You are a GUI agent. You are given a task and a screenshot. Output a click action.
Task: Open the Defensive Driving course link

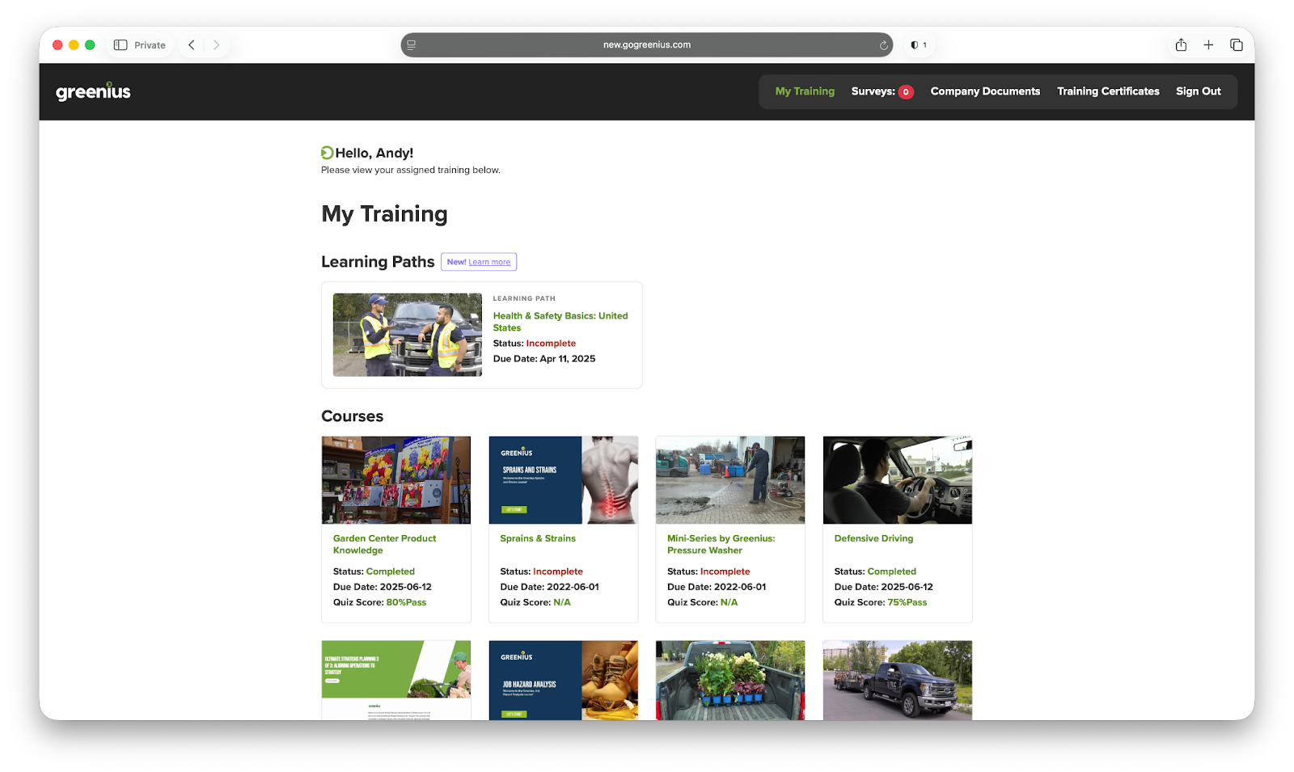coord(873,538)
